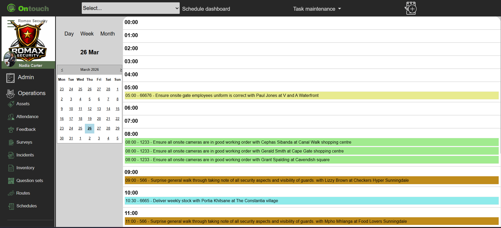This screenshot has height=228, width=501.
Task: Open the Select... dropdown
Action: (x=130, y=8)
